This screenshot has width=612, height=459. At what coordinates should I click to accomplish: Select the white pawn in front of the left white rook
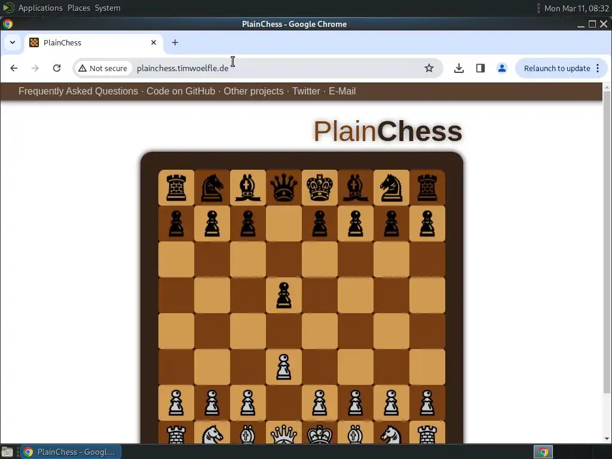click(x=176, y=403)
